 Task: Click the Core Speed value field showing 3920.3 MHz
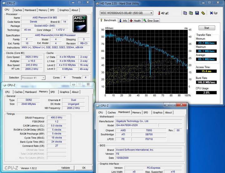(32, 57)
